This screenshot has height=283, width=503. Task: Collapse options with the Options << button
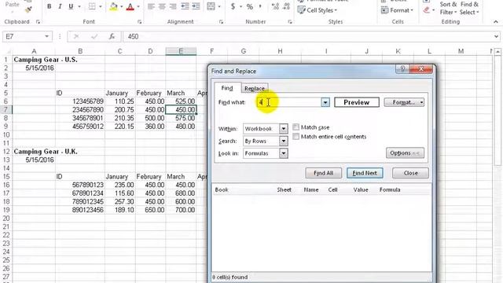pos(405,153)
